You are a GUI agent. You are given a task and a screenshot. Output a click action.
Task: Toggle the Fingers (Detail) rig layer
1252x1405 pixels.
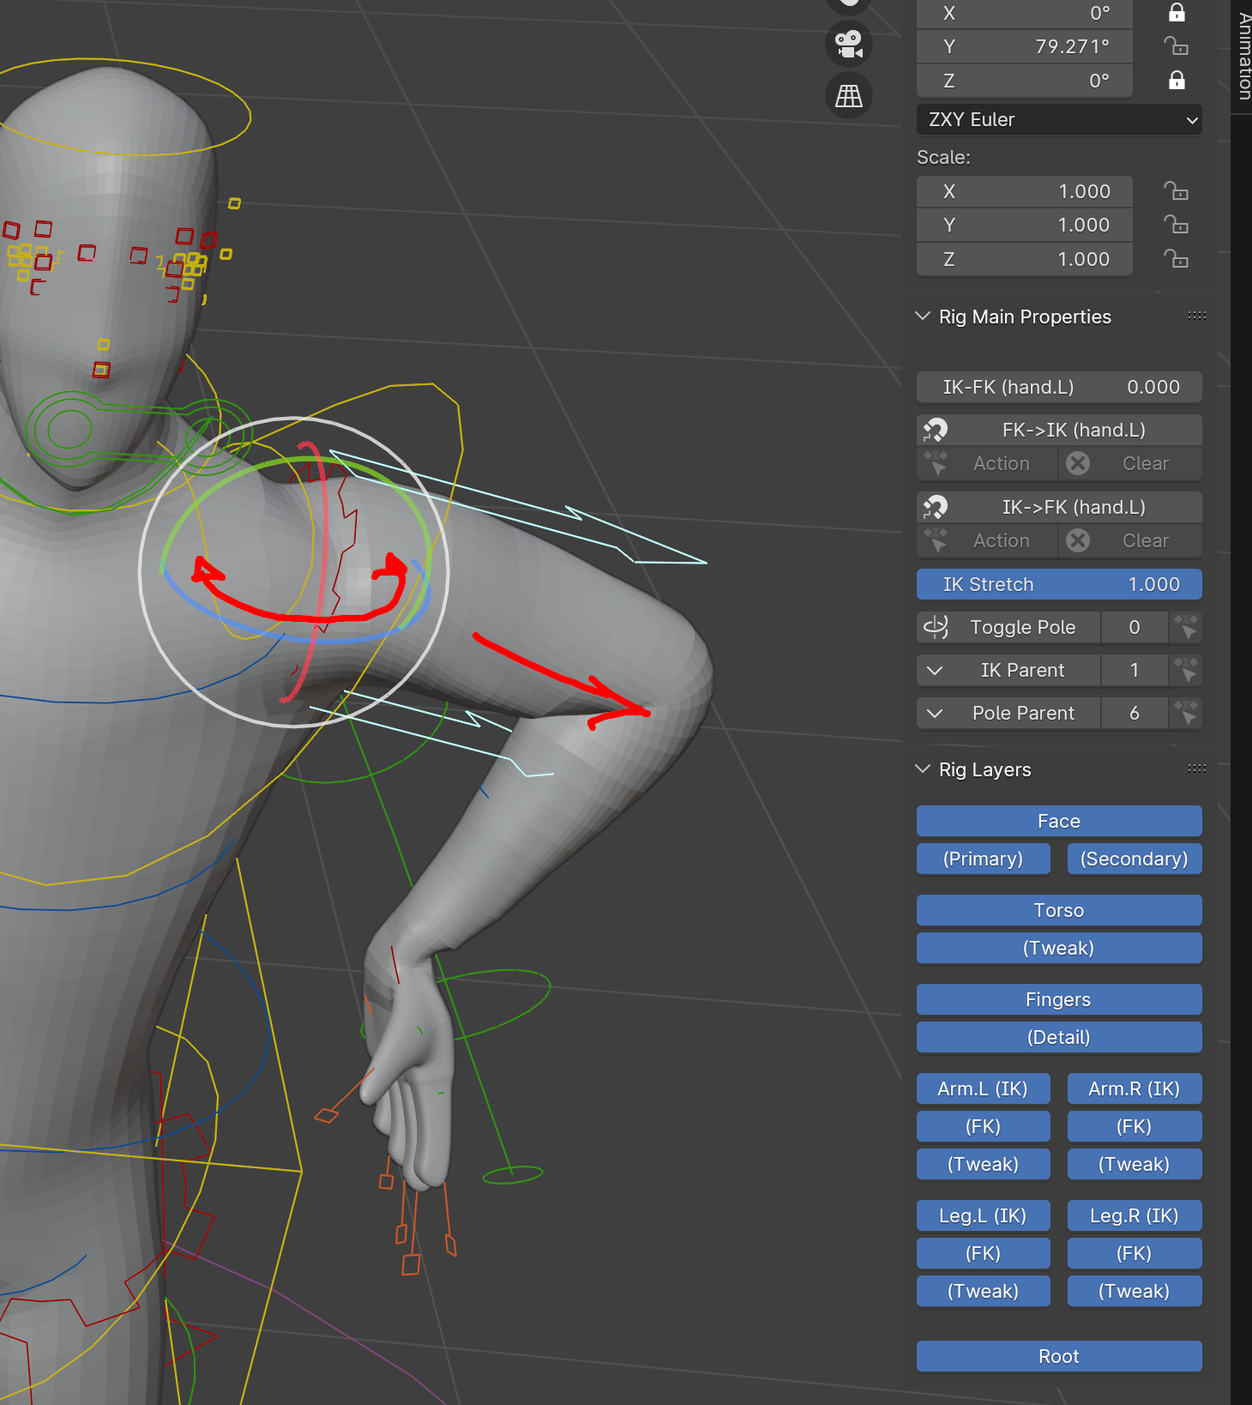coord(1059,1037)
